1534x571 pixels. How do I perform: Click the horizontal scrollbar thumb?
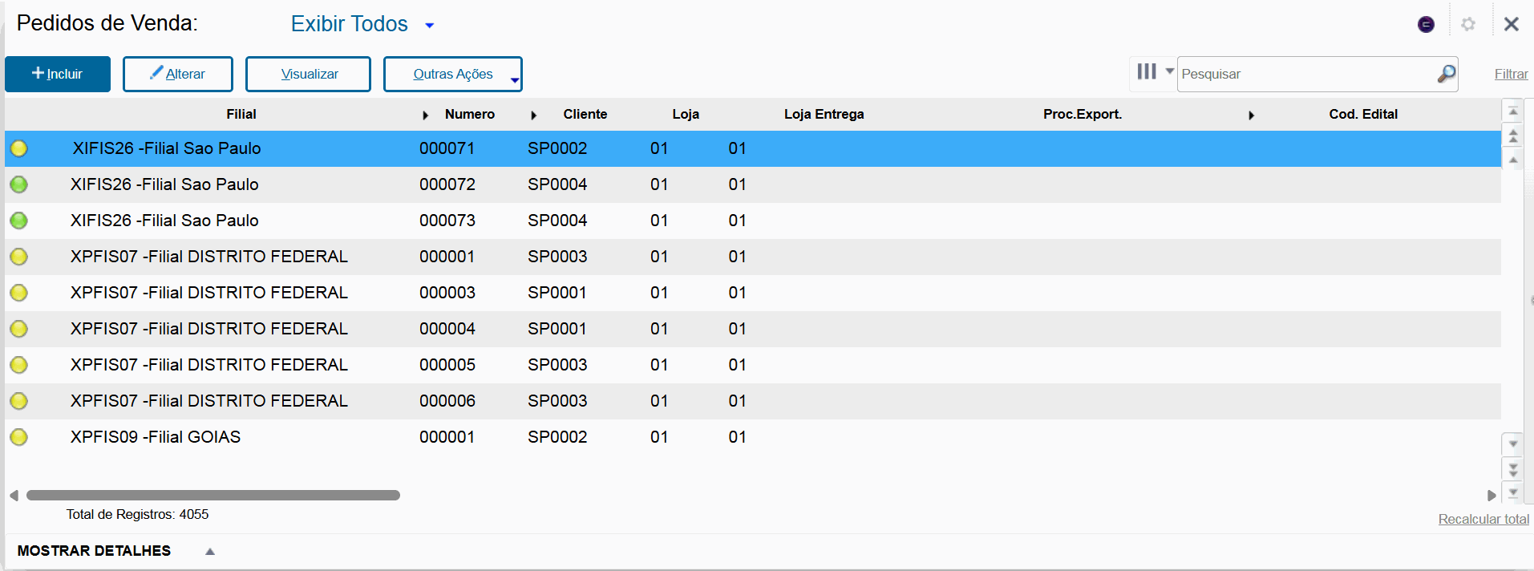click(x=213, y=496)
